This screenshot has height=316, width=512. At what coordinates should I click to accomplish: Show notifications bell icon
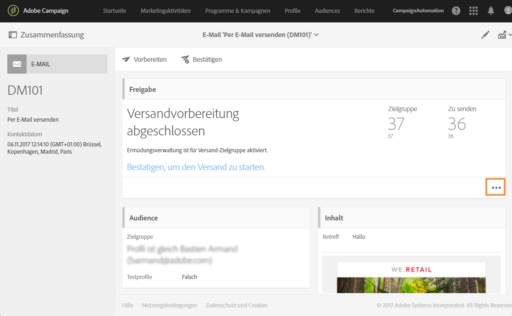pos(491,11)
